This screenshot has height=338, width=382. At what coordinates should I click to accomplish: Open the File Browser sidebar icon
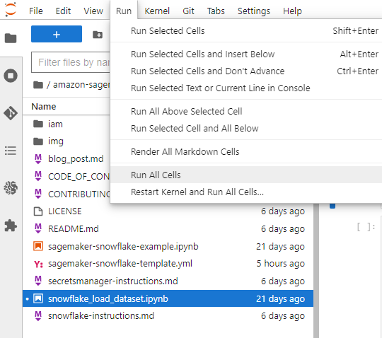[x=11, y=38]
